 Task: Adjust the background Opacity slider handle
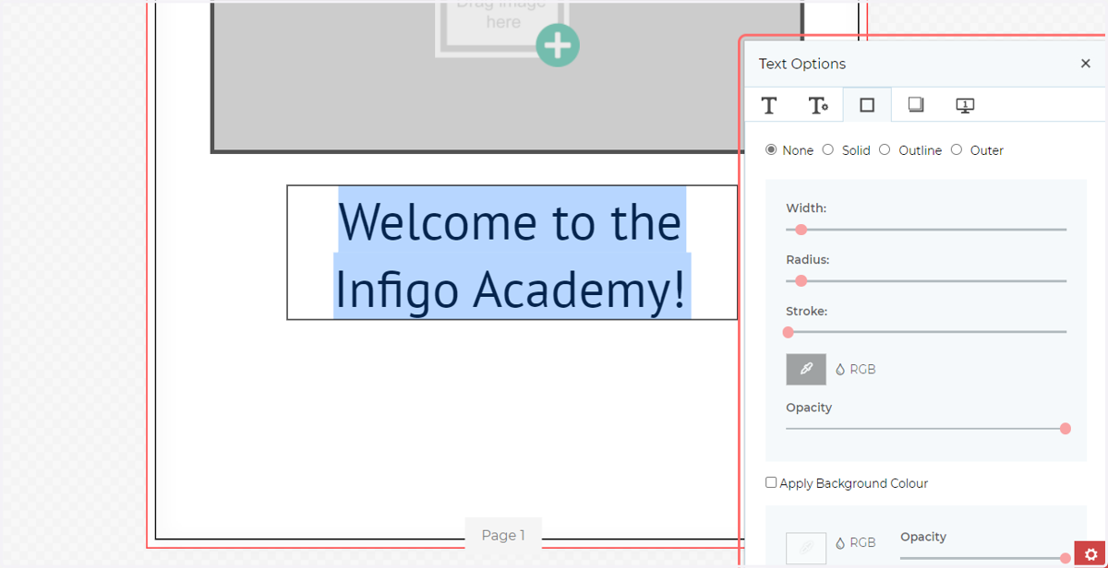tap(1066, 558)
